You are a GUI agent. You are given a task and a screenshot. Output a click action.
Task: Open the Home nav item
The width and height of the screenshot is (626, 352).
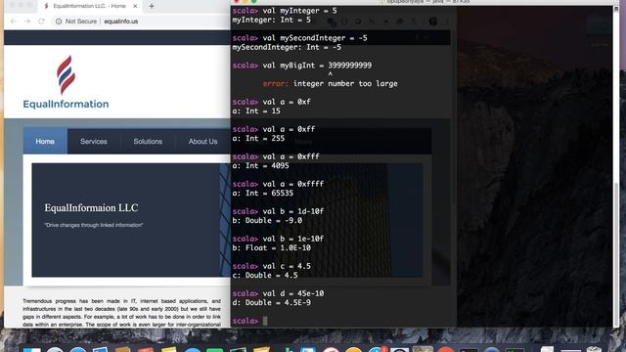click(45, 141)
